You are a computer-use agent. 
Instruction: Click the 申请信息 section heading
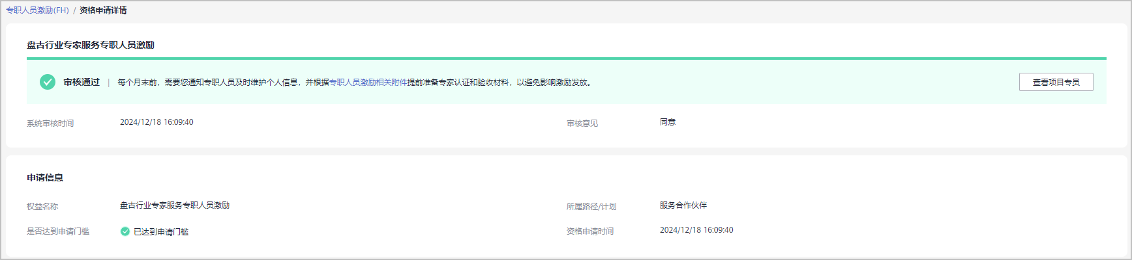[45, 177]
